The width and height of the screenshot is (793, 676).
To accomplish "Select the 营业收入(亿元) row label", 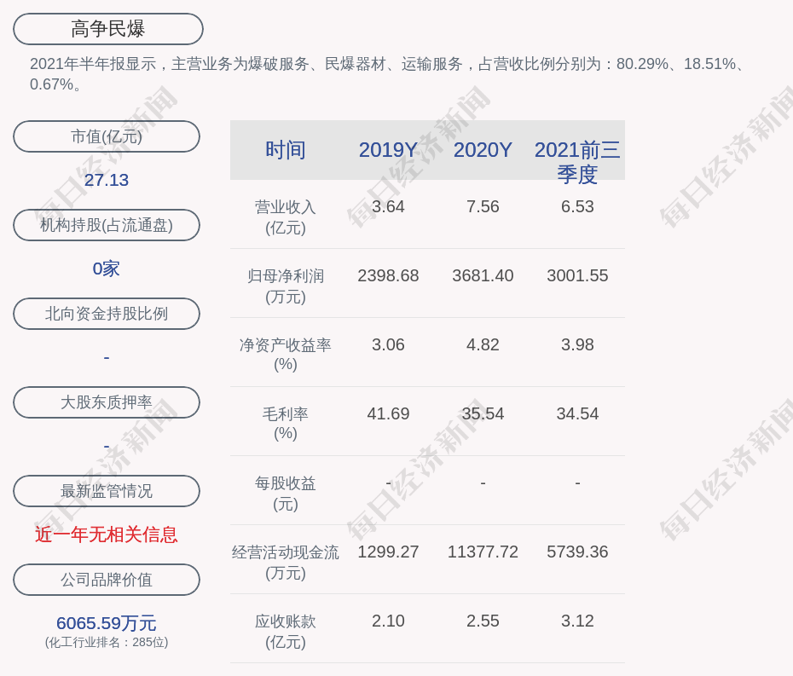I will (x=286, y=217).
